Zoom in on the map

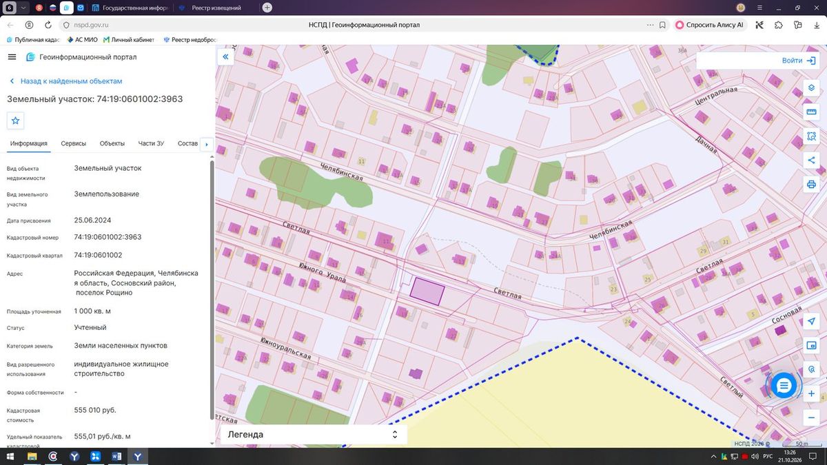click(x=811, y=393)
